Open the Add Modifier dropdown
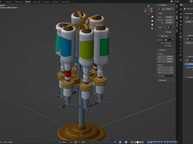 pos(189,14)
